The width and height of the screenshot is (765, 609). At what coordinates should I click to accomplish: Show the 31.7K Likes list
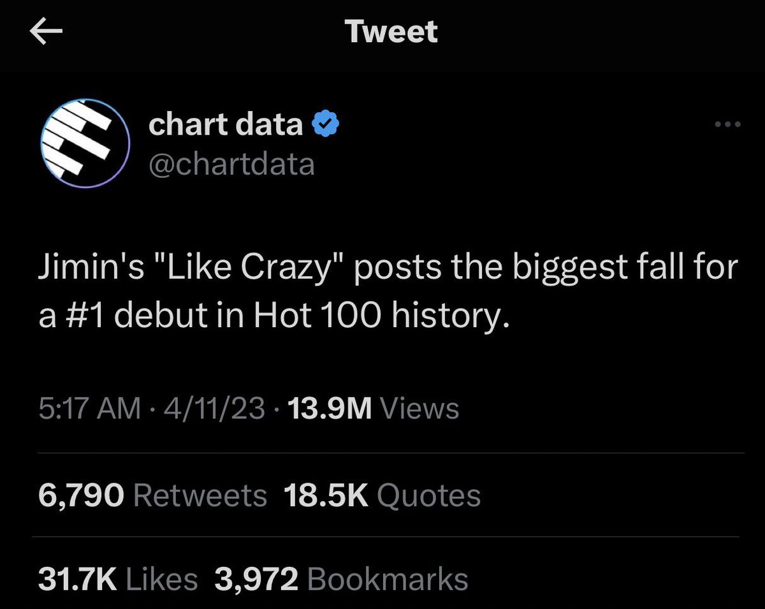[x=119, y=579]
